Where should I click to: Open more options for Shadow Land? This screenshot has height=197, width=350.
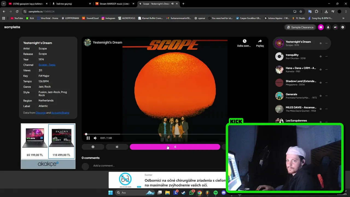pyautogui.click(x=326, y=83)
